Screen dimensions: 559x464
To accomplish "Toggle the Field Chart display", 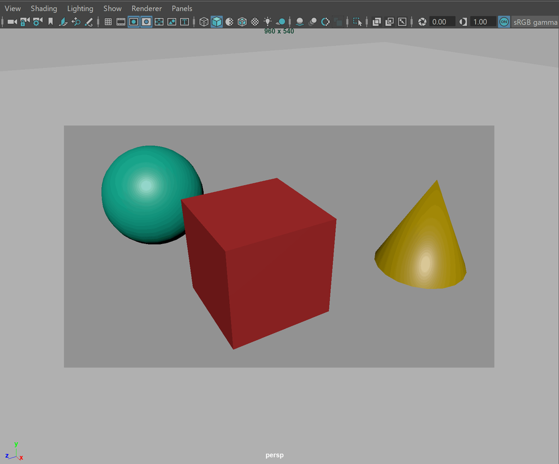I will [x=159, y=22].
